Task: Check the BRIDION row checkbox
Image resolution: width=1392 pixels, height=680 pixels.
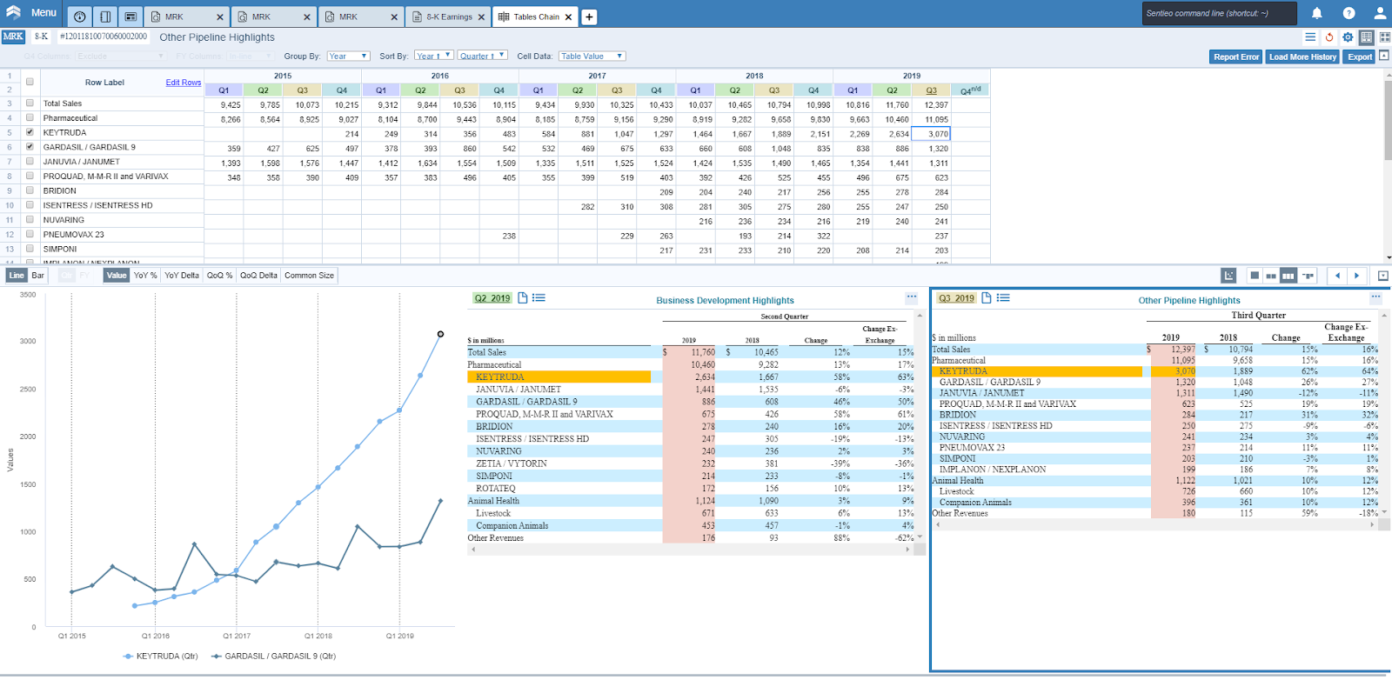Action: 30,190
